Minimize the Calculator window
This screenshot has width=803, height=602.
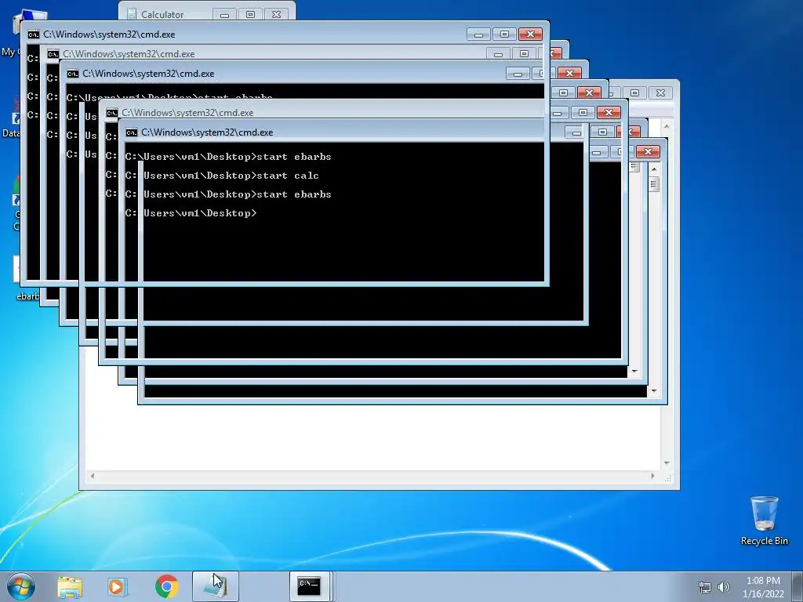[x=224, y=15]
